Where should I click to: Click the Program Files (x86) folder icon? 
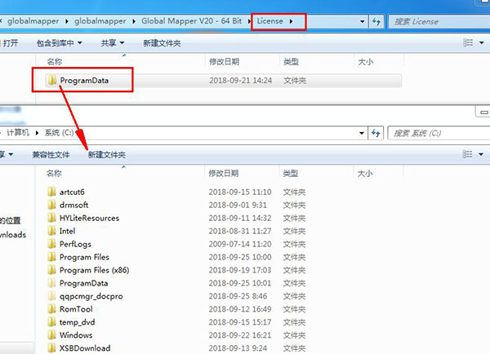point(52,270)
